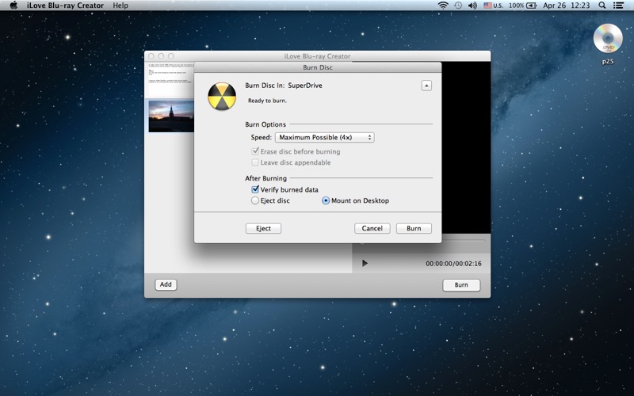Click the Wi-Fi status icon

(x=443, y=6)
